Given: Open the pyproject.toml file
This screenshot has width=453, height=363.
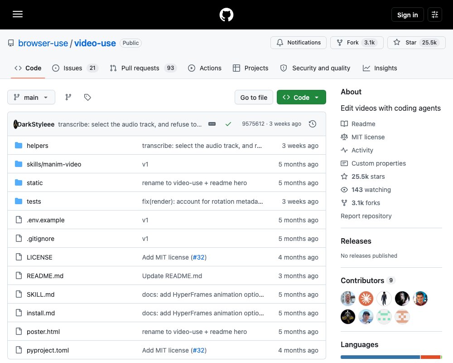Looking at the screenshot, I should [x=48, y=350].
